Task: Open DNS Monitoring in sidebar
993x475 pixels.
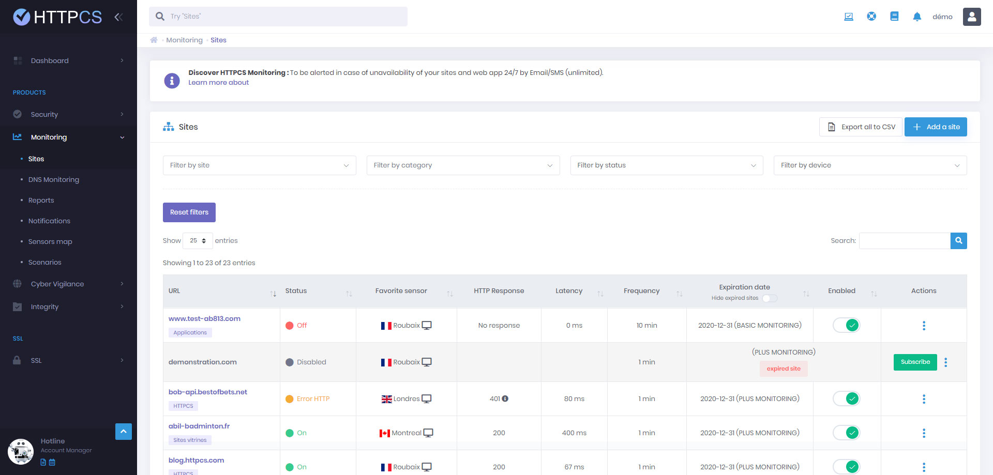Action: point(54,179)
